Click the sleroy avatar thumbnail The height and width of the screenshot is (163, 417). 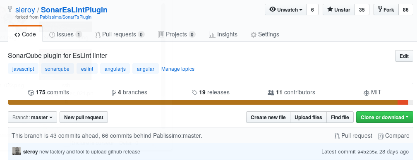[x=17, y=151]
